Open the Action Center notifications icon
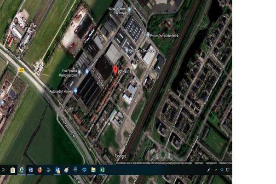Viewport: 276px width, 184px height. [x=228, y=170]
